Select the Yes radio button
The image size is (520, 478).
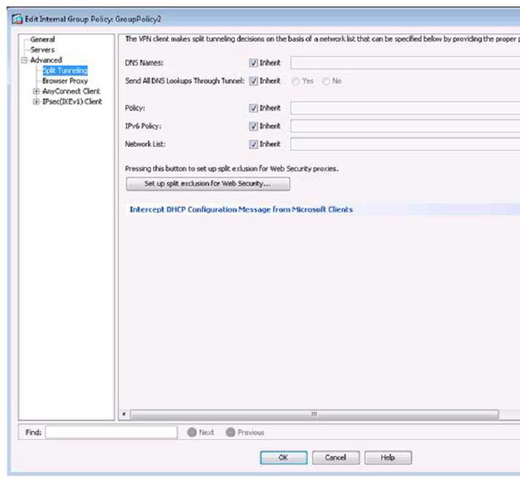click(x=295, y=81)
